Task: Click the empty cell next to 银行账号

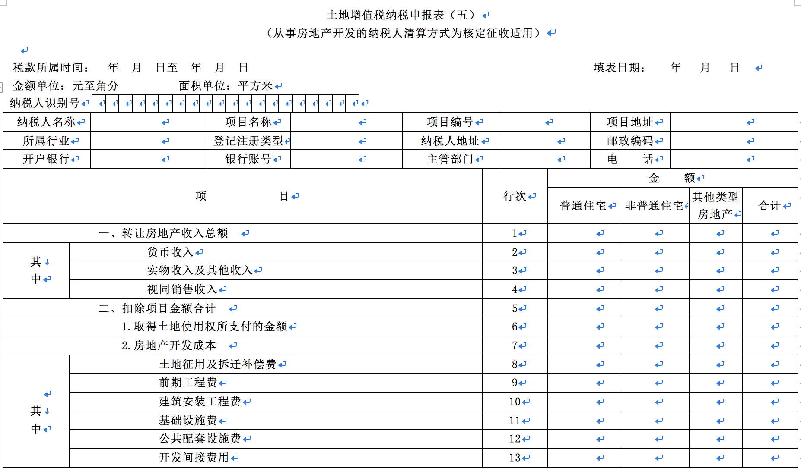Action: click(346, 159)
